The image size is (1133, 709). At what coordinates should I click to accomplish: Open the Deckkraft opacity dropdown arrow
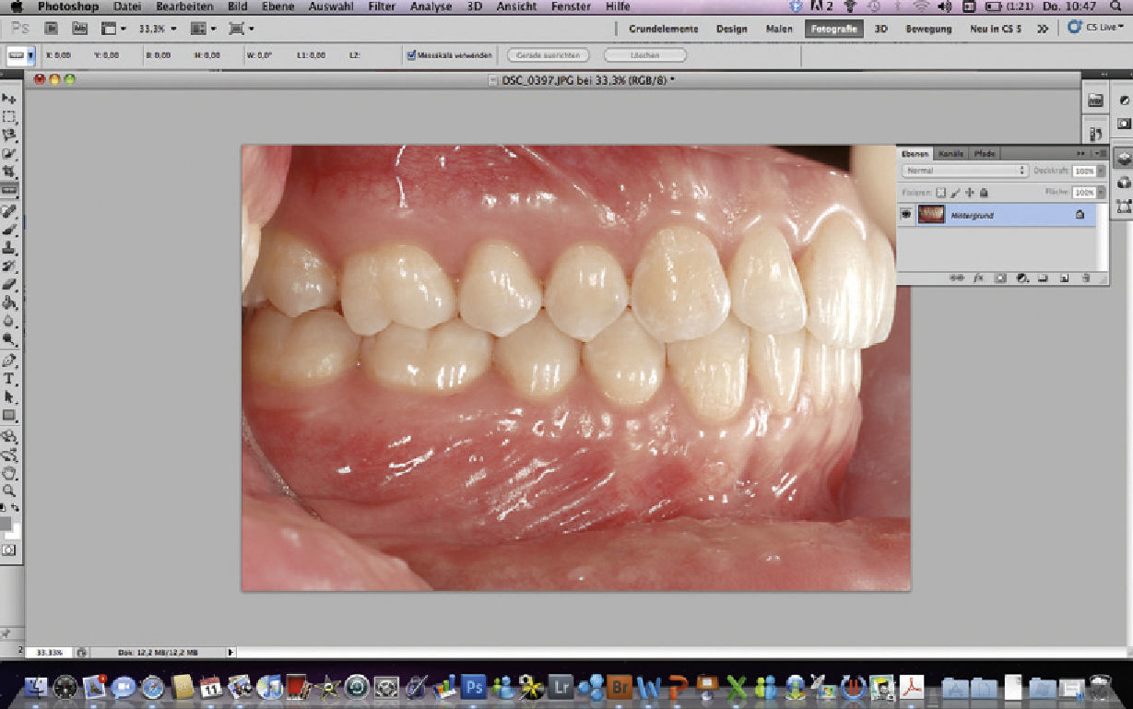coord(1102,171)
